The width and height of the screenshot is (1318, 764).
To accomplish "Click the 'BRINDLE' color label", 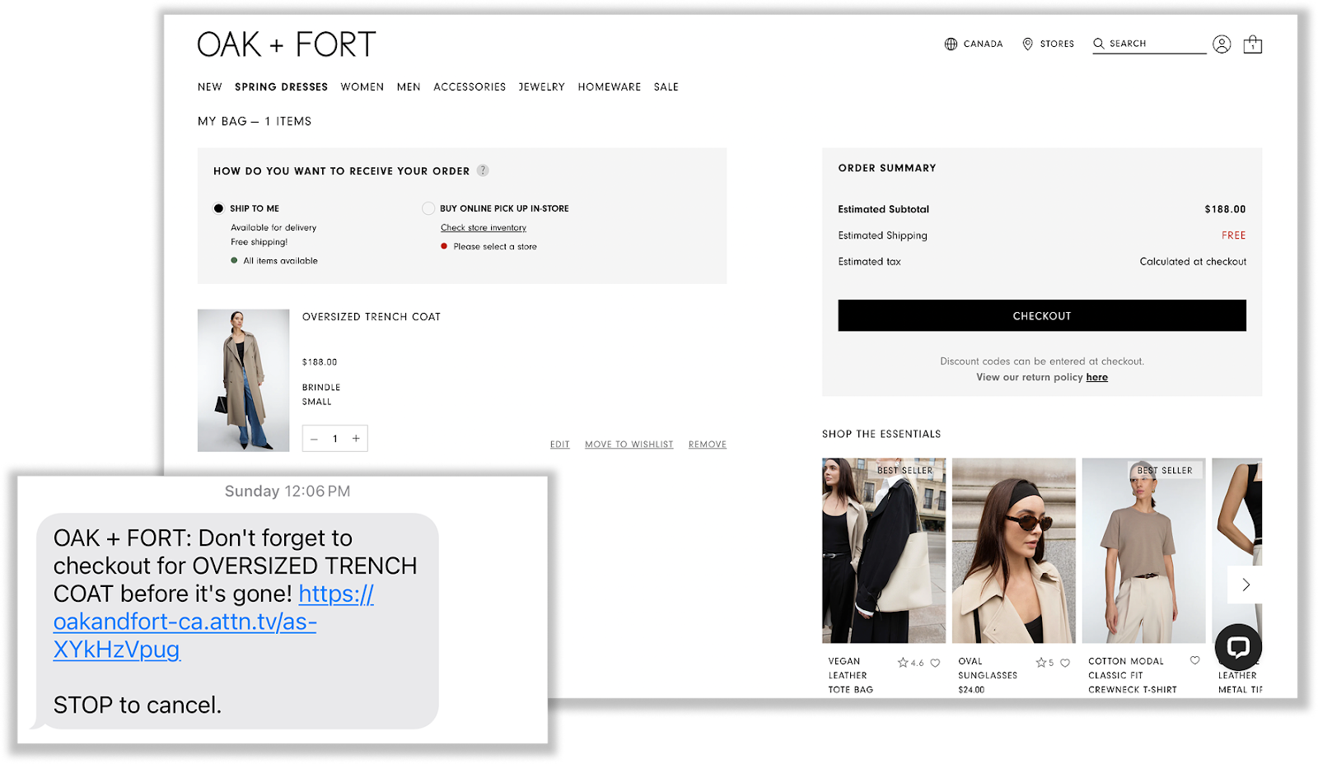I will point(321,388).
